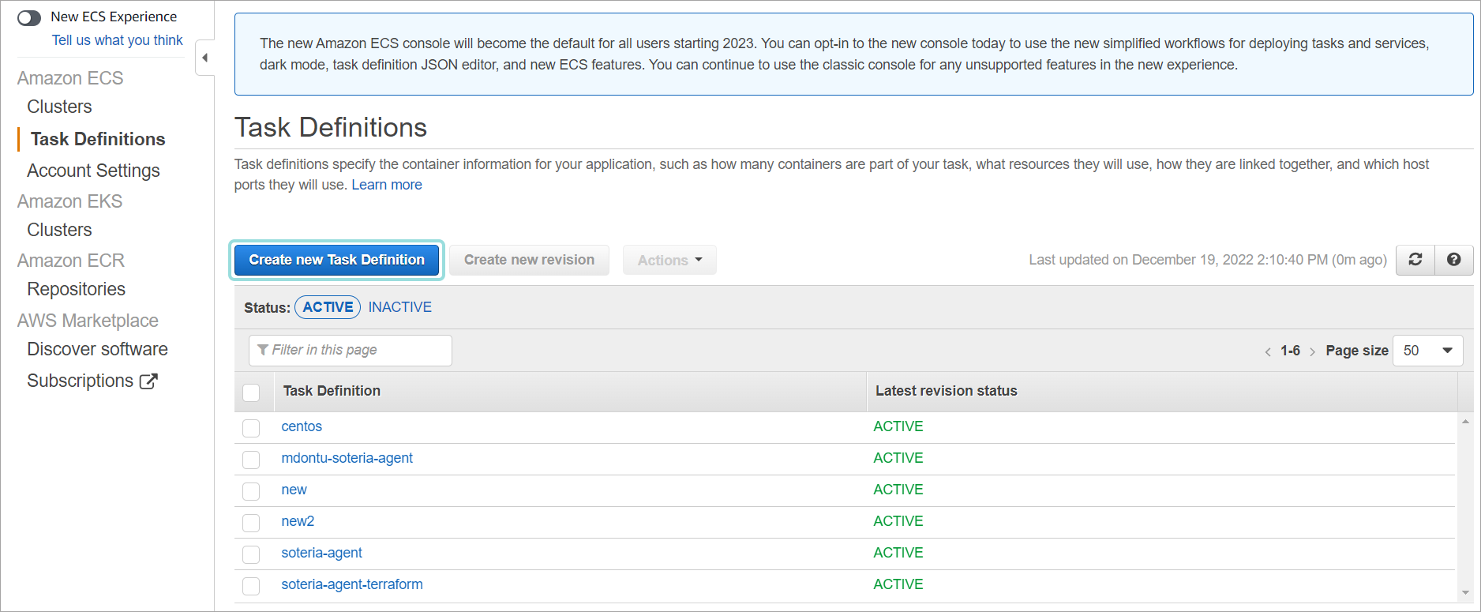Switch to INACTIVE status filter
The image size is (1481, 612).
[400, 307]
